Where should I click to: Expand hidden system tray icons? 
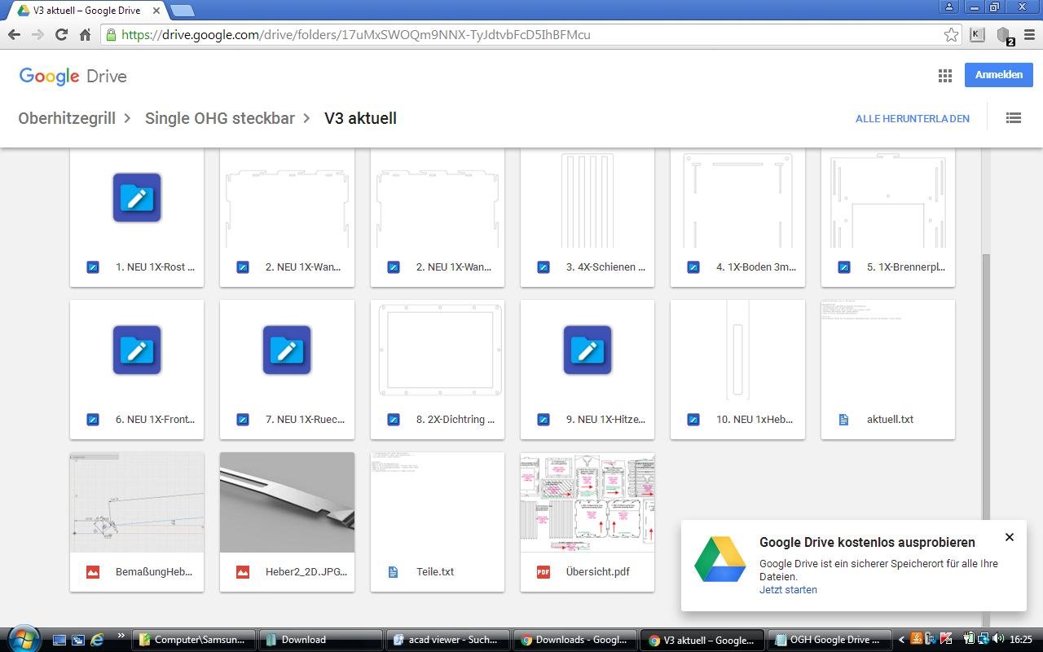point(900,640)
